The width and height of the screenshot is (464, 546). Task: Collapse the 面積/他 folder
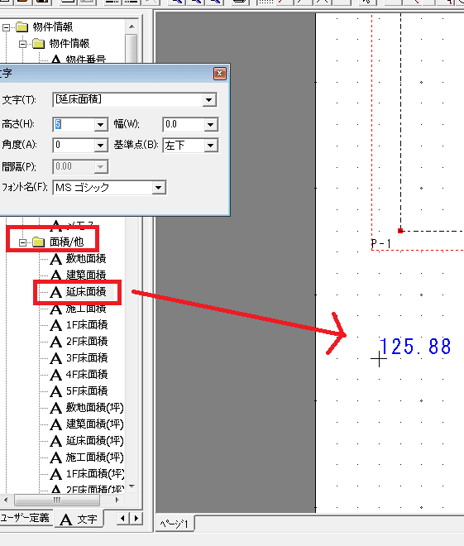point(22,242)
